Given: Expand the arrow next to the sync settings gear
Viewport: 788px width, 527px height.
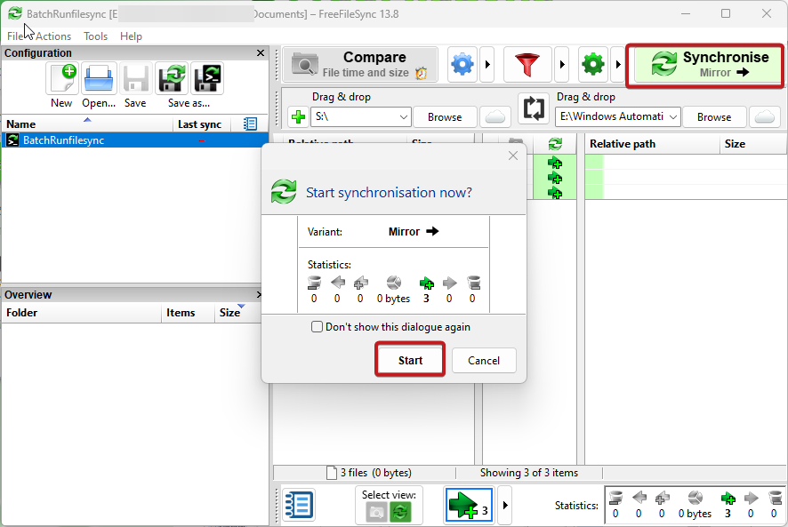Looking at the screenshot, I should click(617, 64).
